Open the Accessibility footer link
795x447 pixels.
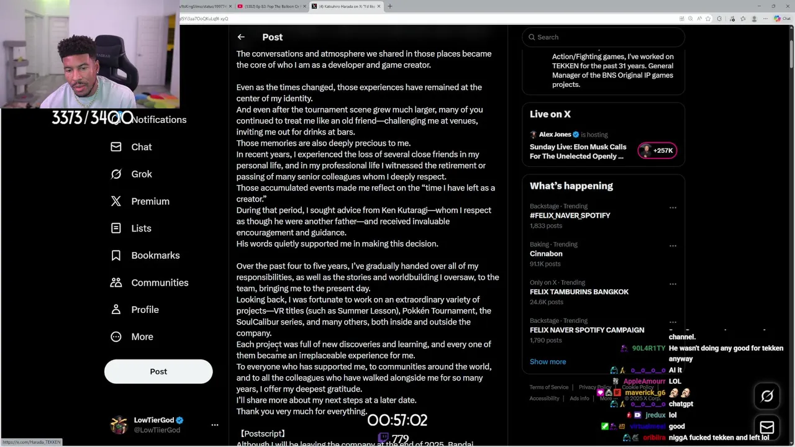pyautogui.click(x=544, y=399)
